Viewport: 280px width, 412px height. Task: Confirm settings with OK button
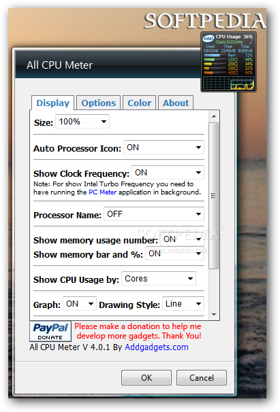146,377
